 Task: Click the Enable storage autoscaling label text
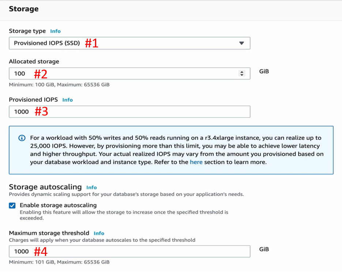click(x=58, y=205)
